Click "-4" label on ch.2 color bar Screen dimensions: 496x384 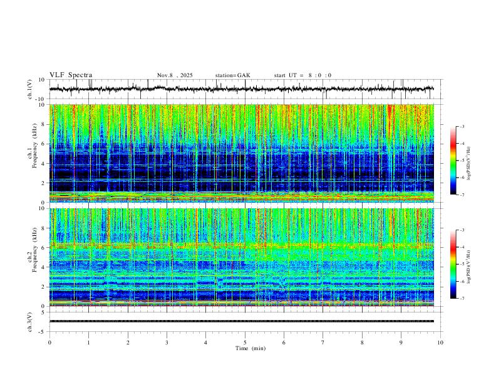point(462,247)
